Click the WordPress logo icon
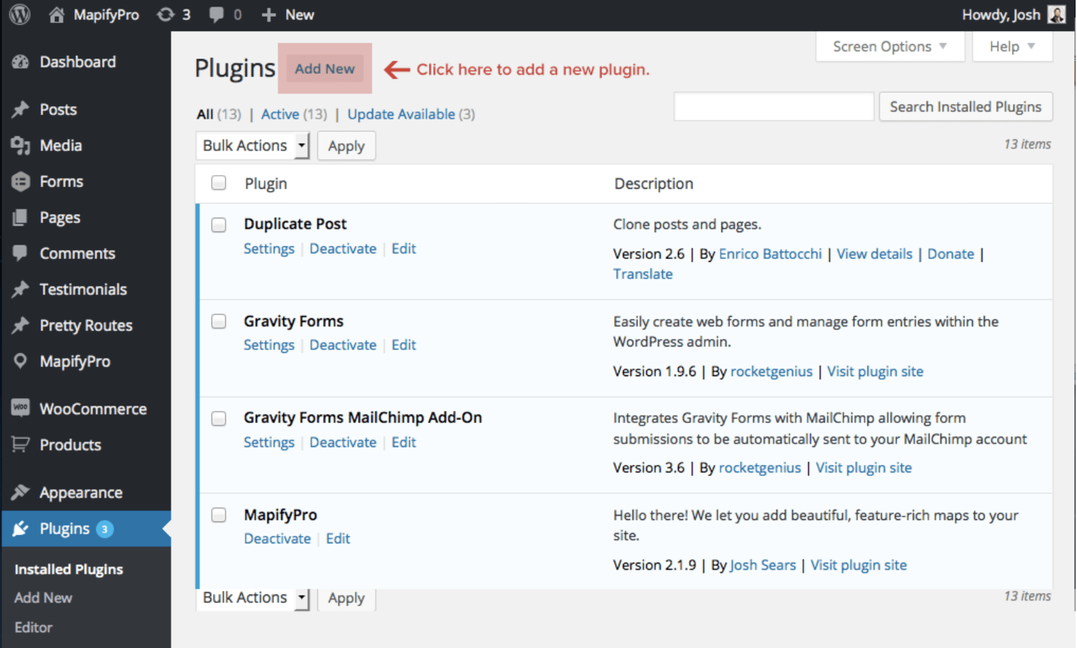This screenshot has height=648, width=1077. tap(20, 14)
